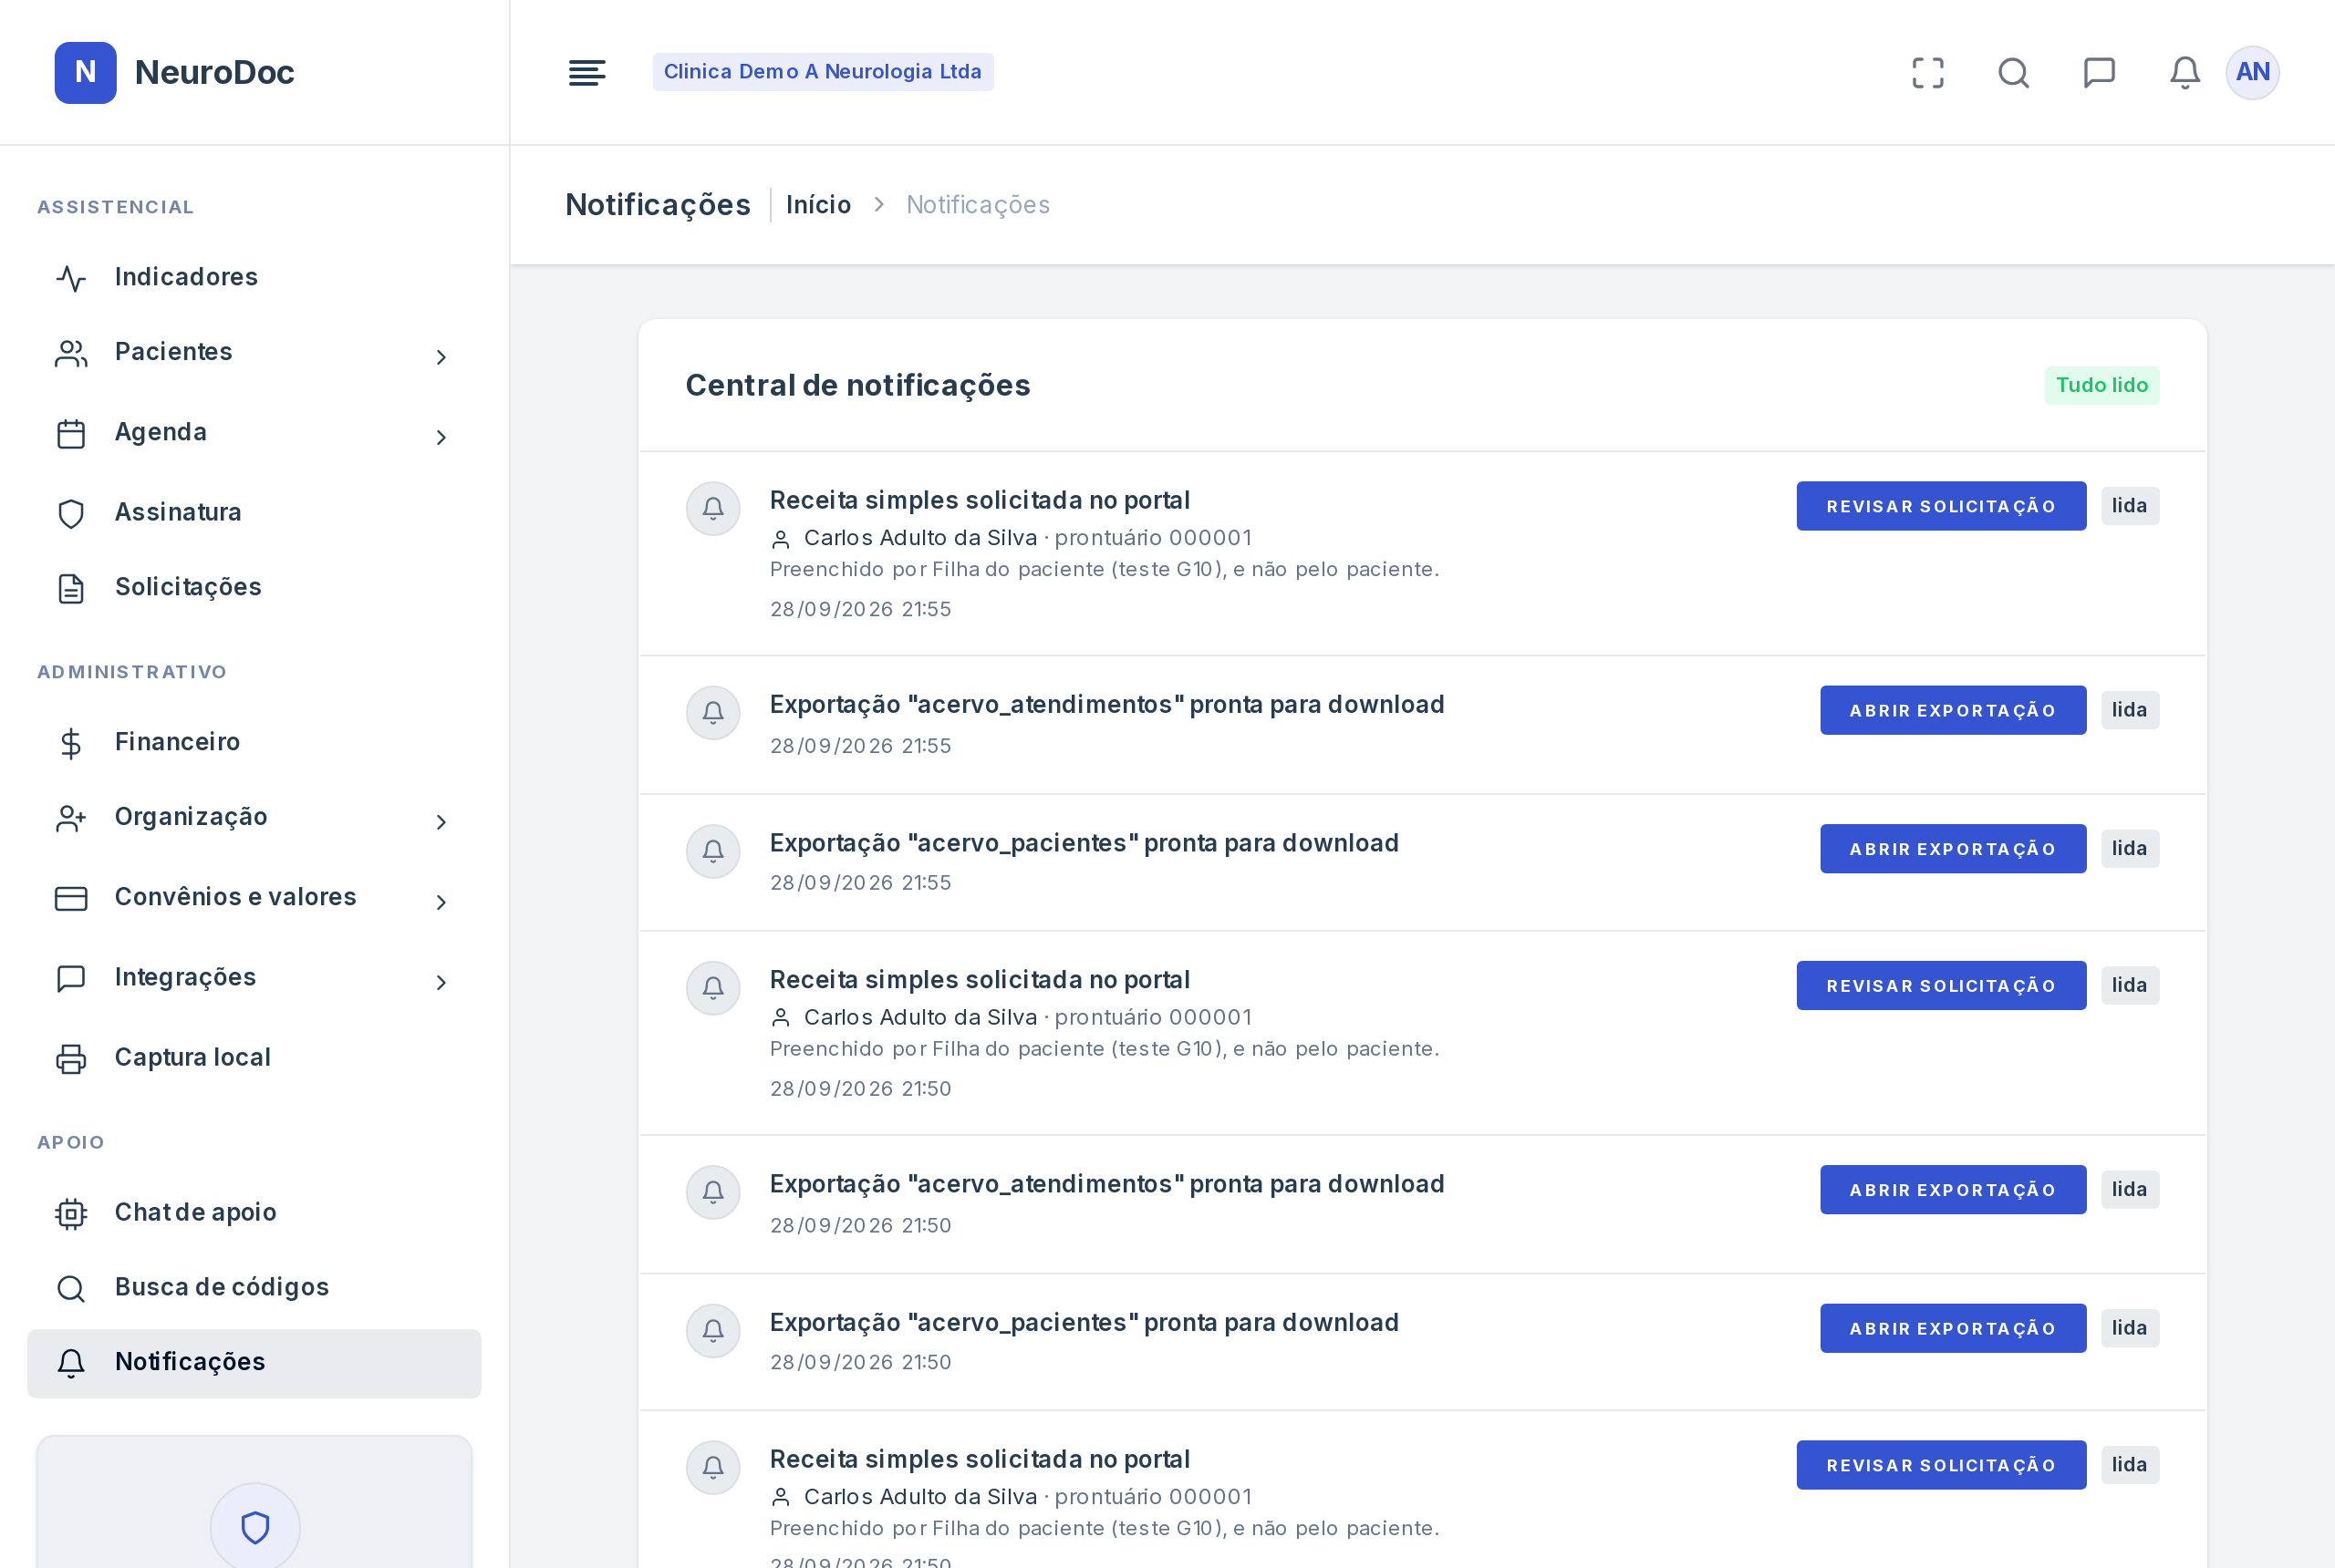Click the Clinica Demo A Neurologia Ltda badge
The width and height of the screenshot is (2335, 1568).
click(x=823, y=72)
